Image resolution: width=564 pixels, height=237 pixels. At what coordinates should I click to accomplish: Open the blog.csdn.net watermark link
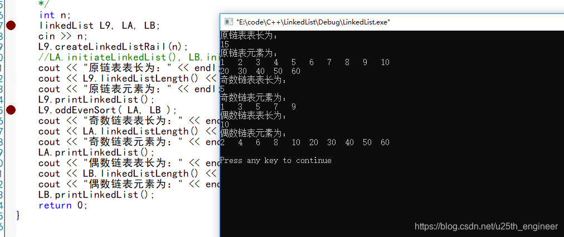coord(487,226)
